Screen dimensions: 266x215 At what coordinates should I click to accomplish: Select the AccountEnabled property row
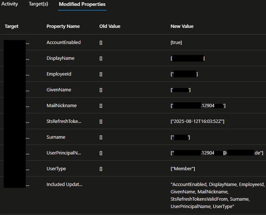(x=63, y=43)
